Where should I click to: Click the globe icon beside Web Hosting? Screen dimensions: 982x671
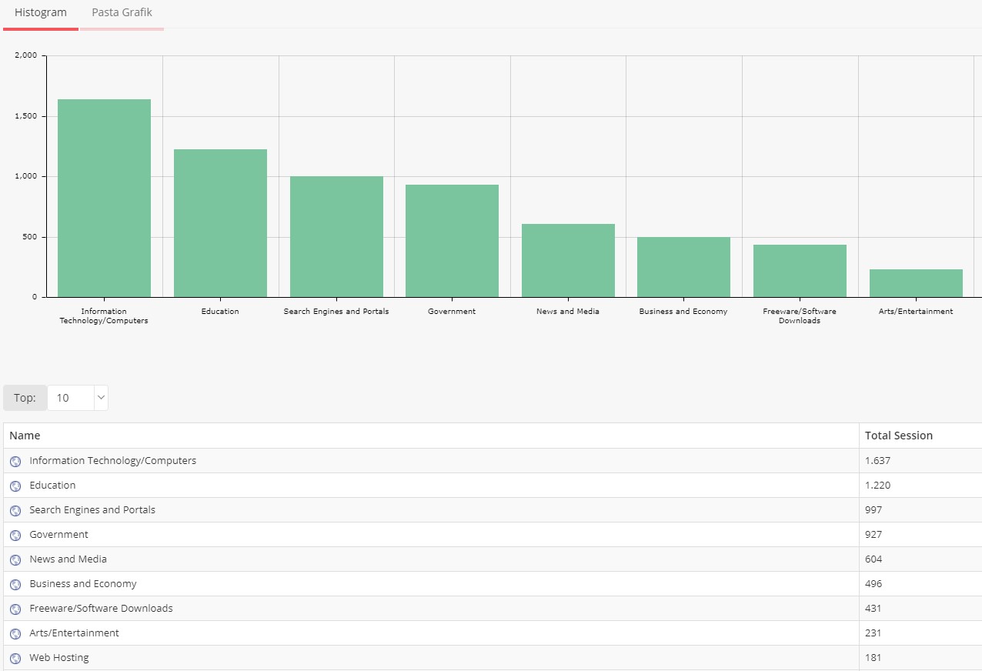(15, 659)
